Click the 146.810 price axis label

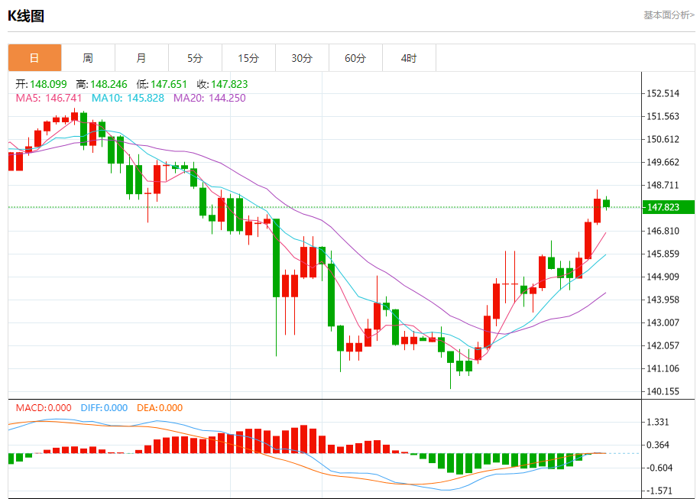[663, 231]
